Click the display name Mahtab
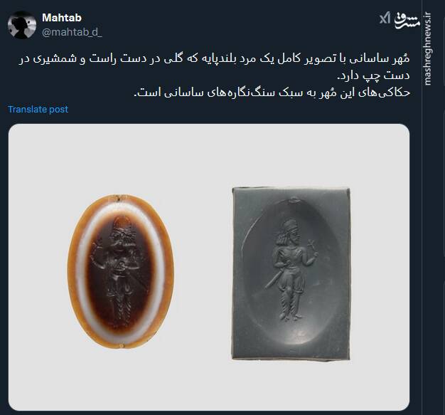 pyautogui.click(x=62, y=18)
